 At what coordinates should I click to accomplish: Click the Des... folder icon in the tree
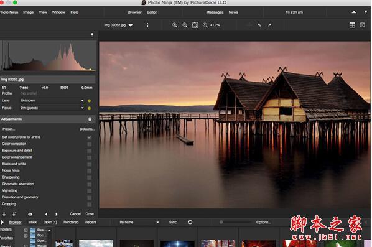pyautogui.click(x=33, y=230)
